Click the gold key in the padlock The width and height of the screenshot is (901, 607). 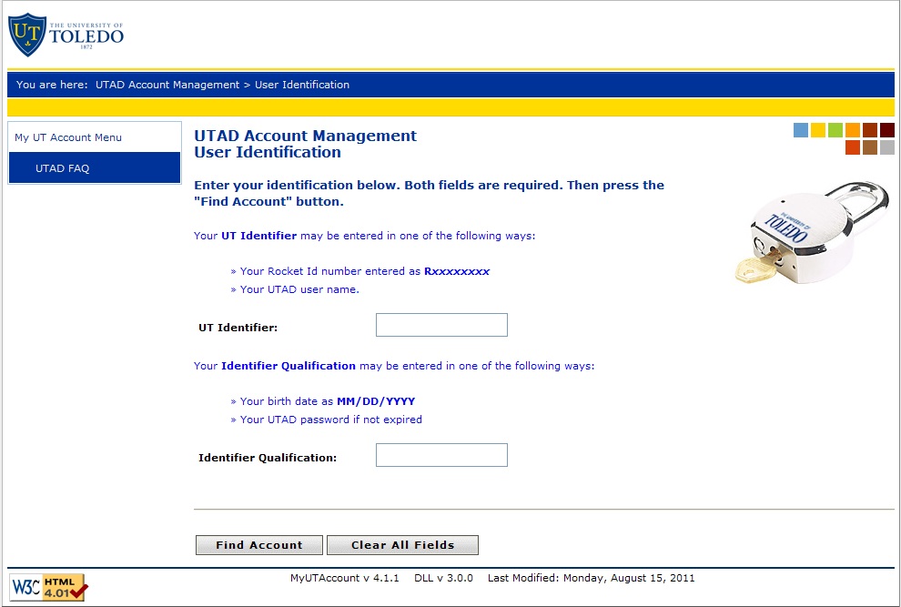[754, 267]
